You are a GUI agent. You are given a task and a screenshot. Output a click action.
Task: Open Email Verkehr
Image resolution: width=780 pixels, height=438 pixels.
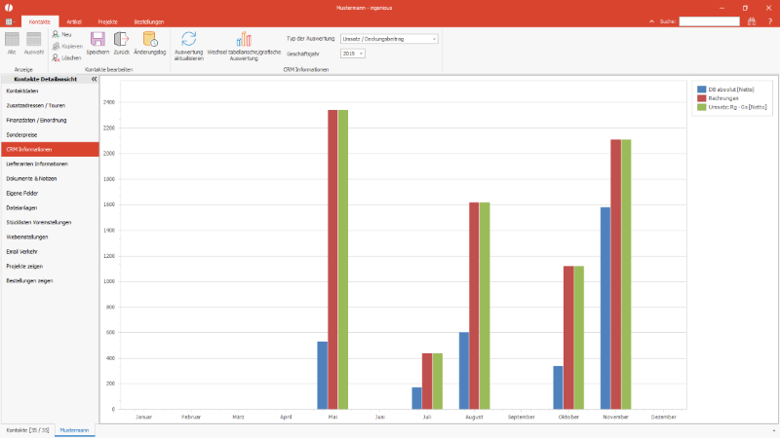pyautogui.click(x=50, y=252)
